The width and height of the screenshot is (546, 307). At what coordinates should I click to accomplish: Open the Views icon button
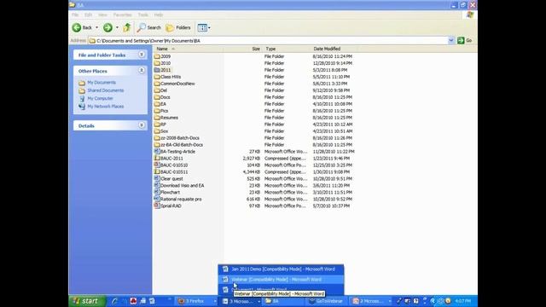point(202,27)
